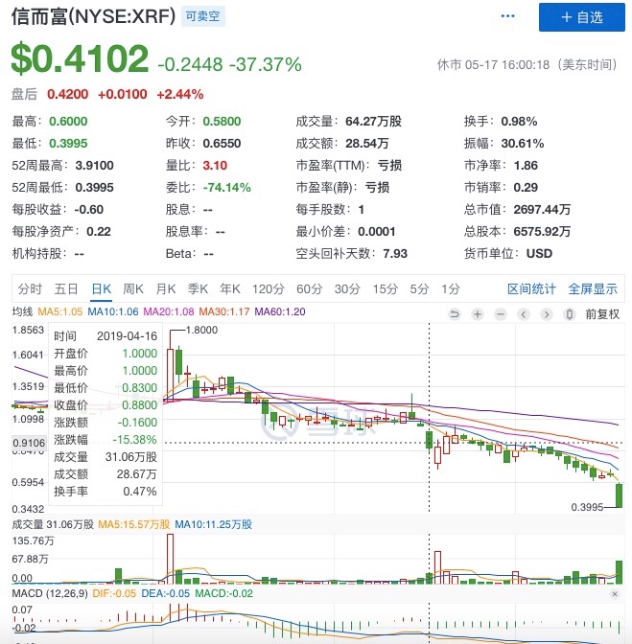Move chart left with left chevron
Image resolution: width=632 pixels, height=644 pixels.
[x=524, y=314]
